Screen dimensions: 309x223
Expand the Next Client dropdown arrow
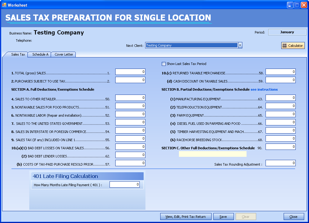(240, 45)
